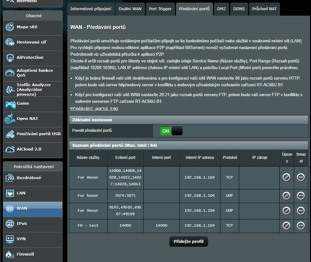This screenshot has height=262, width=311.
Task: Open the Předávání portů FAQ link
Action: pyautogui.click(x=94, y=109)
